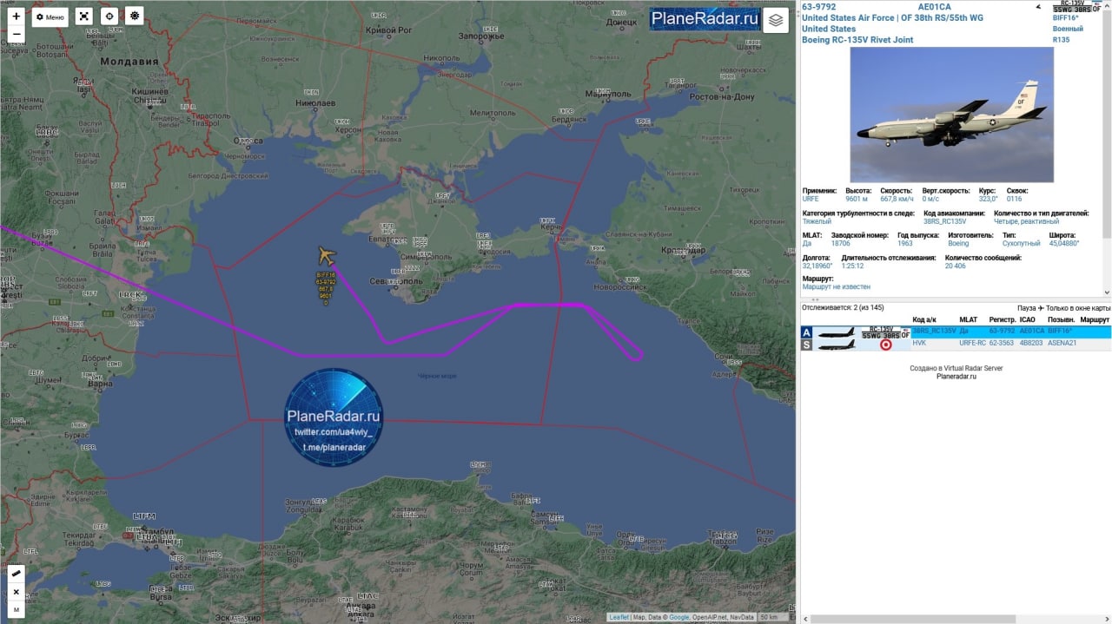Sort list by Маршрут column header
This screenshot has height=624, width=1112.
click(1095, 320)
